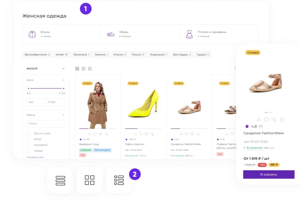Check the Vissadi brand checkbox

click(x=28, y=151)
